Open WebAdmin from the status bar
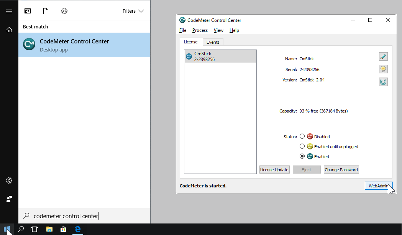 pyautogui.click(x=378, y=186)
